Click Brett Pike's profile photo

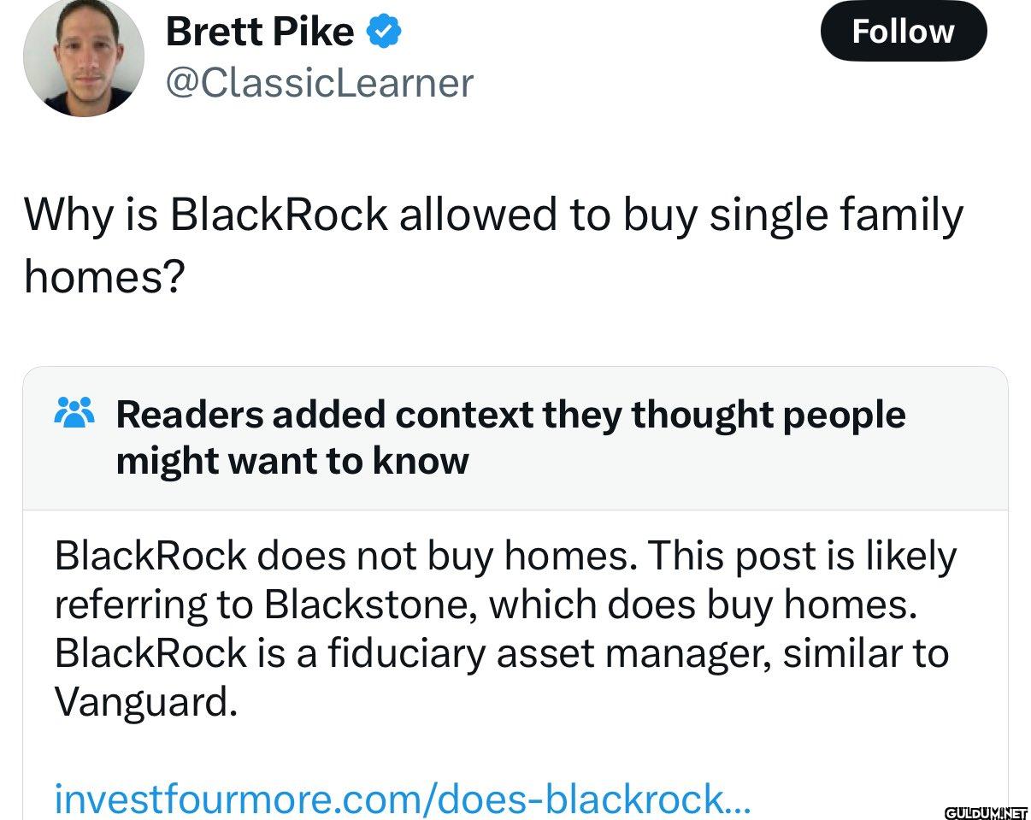(x=83, y=56)
